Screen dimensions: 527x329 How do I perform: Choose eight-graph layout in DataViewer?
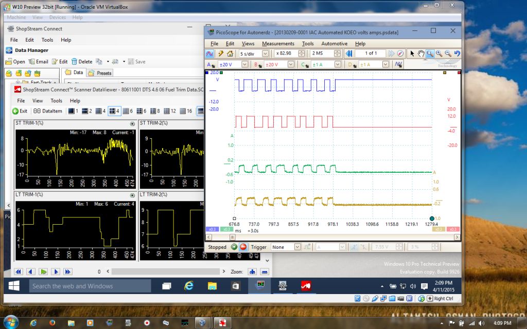click(155, 111)
